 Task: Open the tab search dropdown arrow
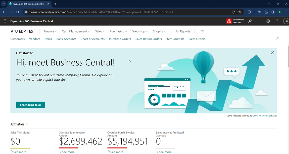click(4, 4)
